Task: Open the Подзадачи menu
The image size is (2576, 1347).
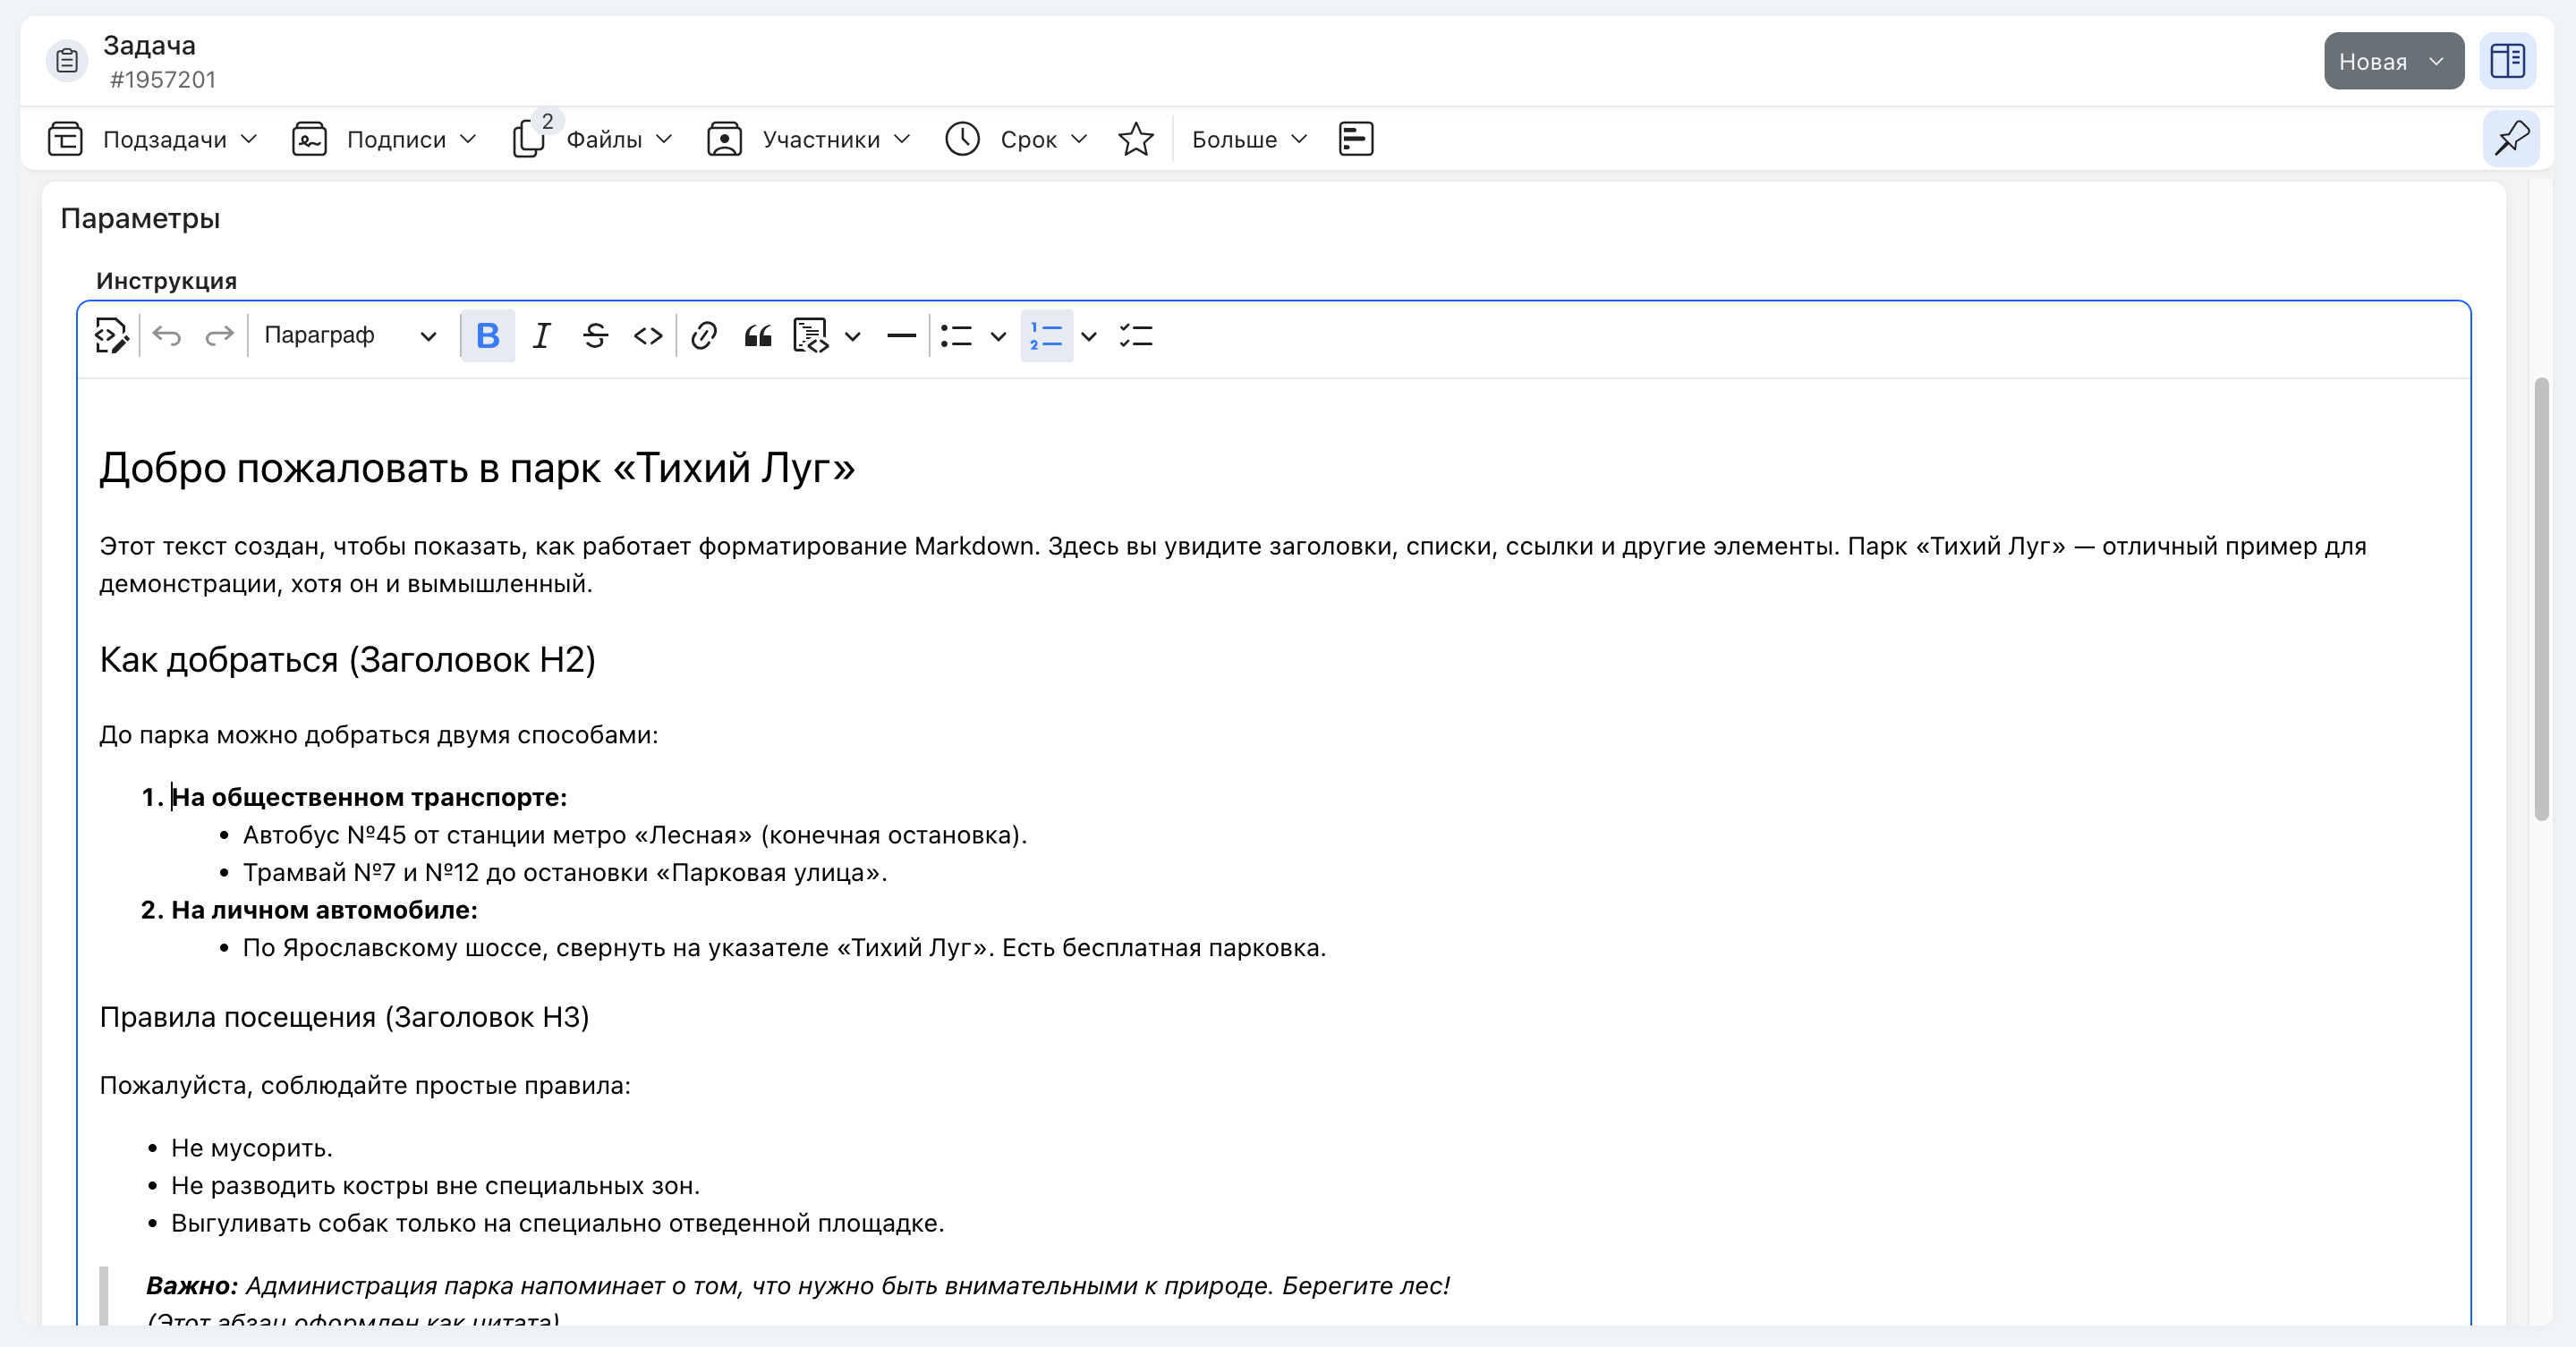Action: tap(153, 139)
